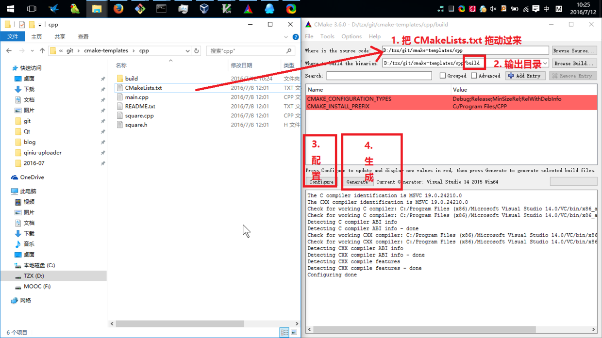Select the build folder

click(x=131, y=79)
